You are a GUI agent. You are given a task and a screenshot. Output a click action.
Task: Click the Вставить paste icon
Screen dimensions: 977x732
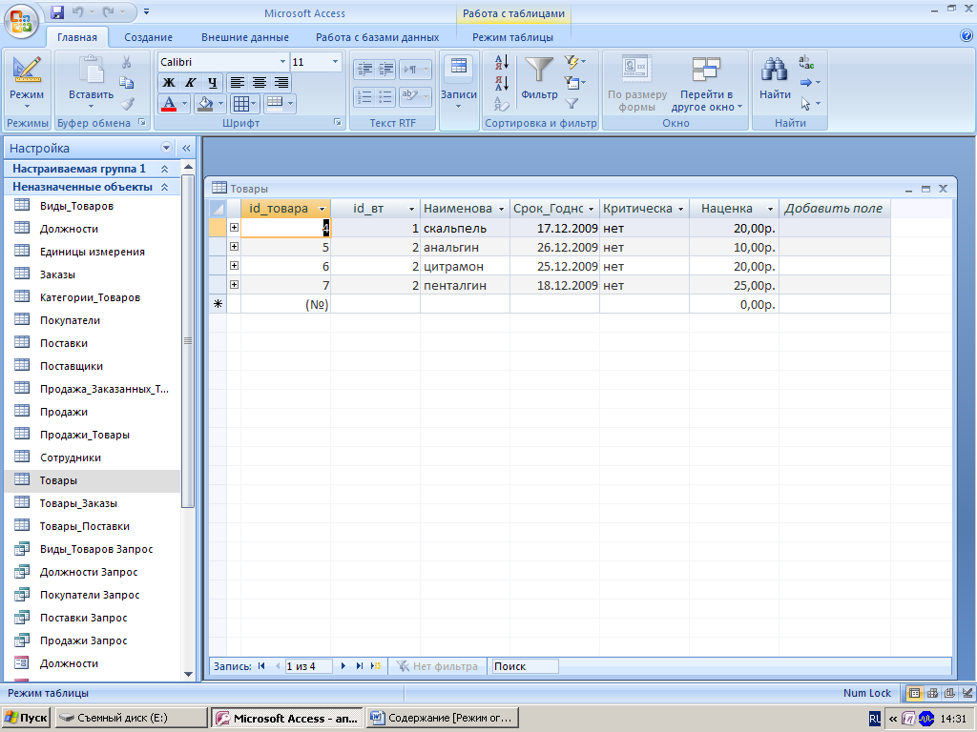coord(91,70)
